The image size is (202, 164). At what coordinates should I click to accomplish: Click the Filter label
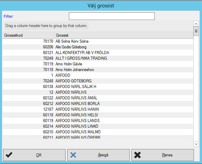point(8,16)
